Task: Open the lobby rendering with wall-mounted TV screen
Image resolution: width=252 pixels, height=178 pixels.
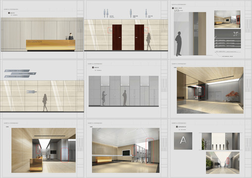Action: pos(126,150)
